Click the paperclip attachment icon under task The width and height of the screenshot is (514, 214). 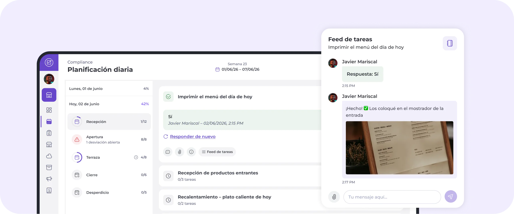(x=179, y=152)
